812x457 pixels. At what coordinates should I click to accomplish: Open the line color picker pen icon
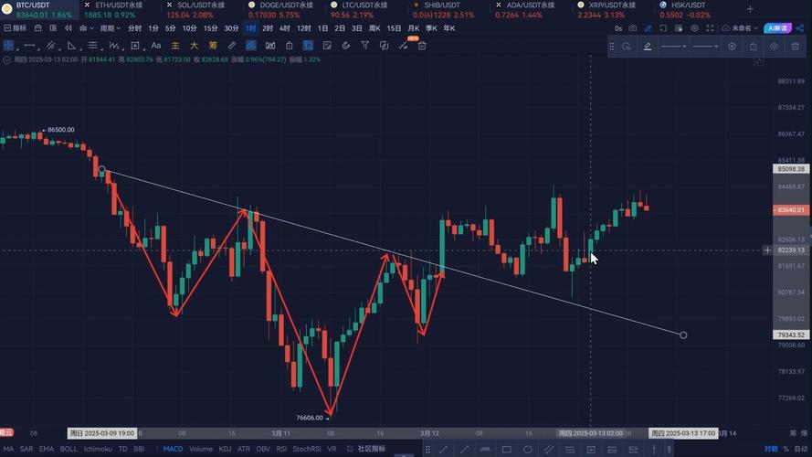point(648,46)
